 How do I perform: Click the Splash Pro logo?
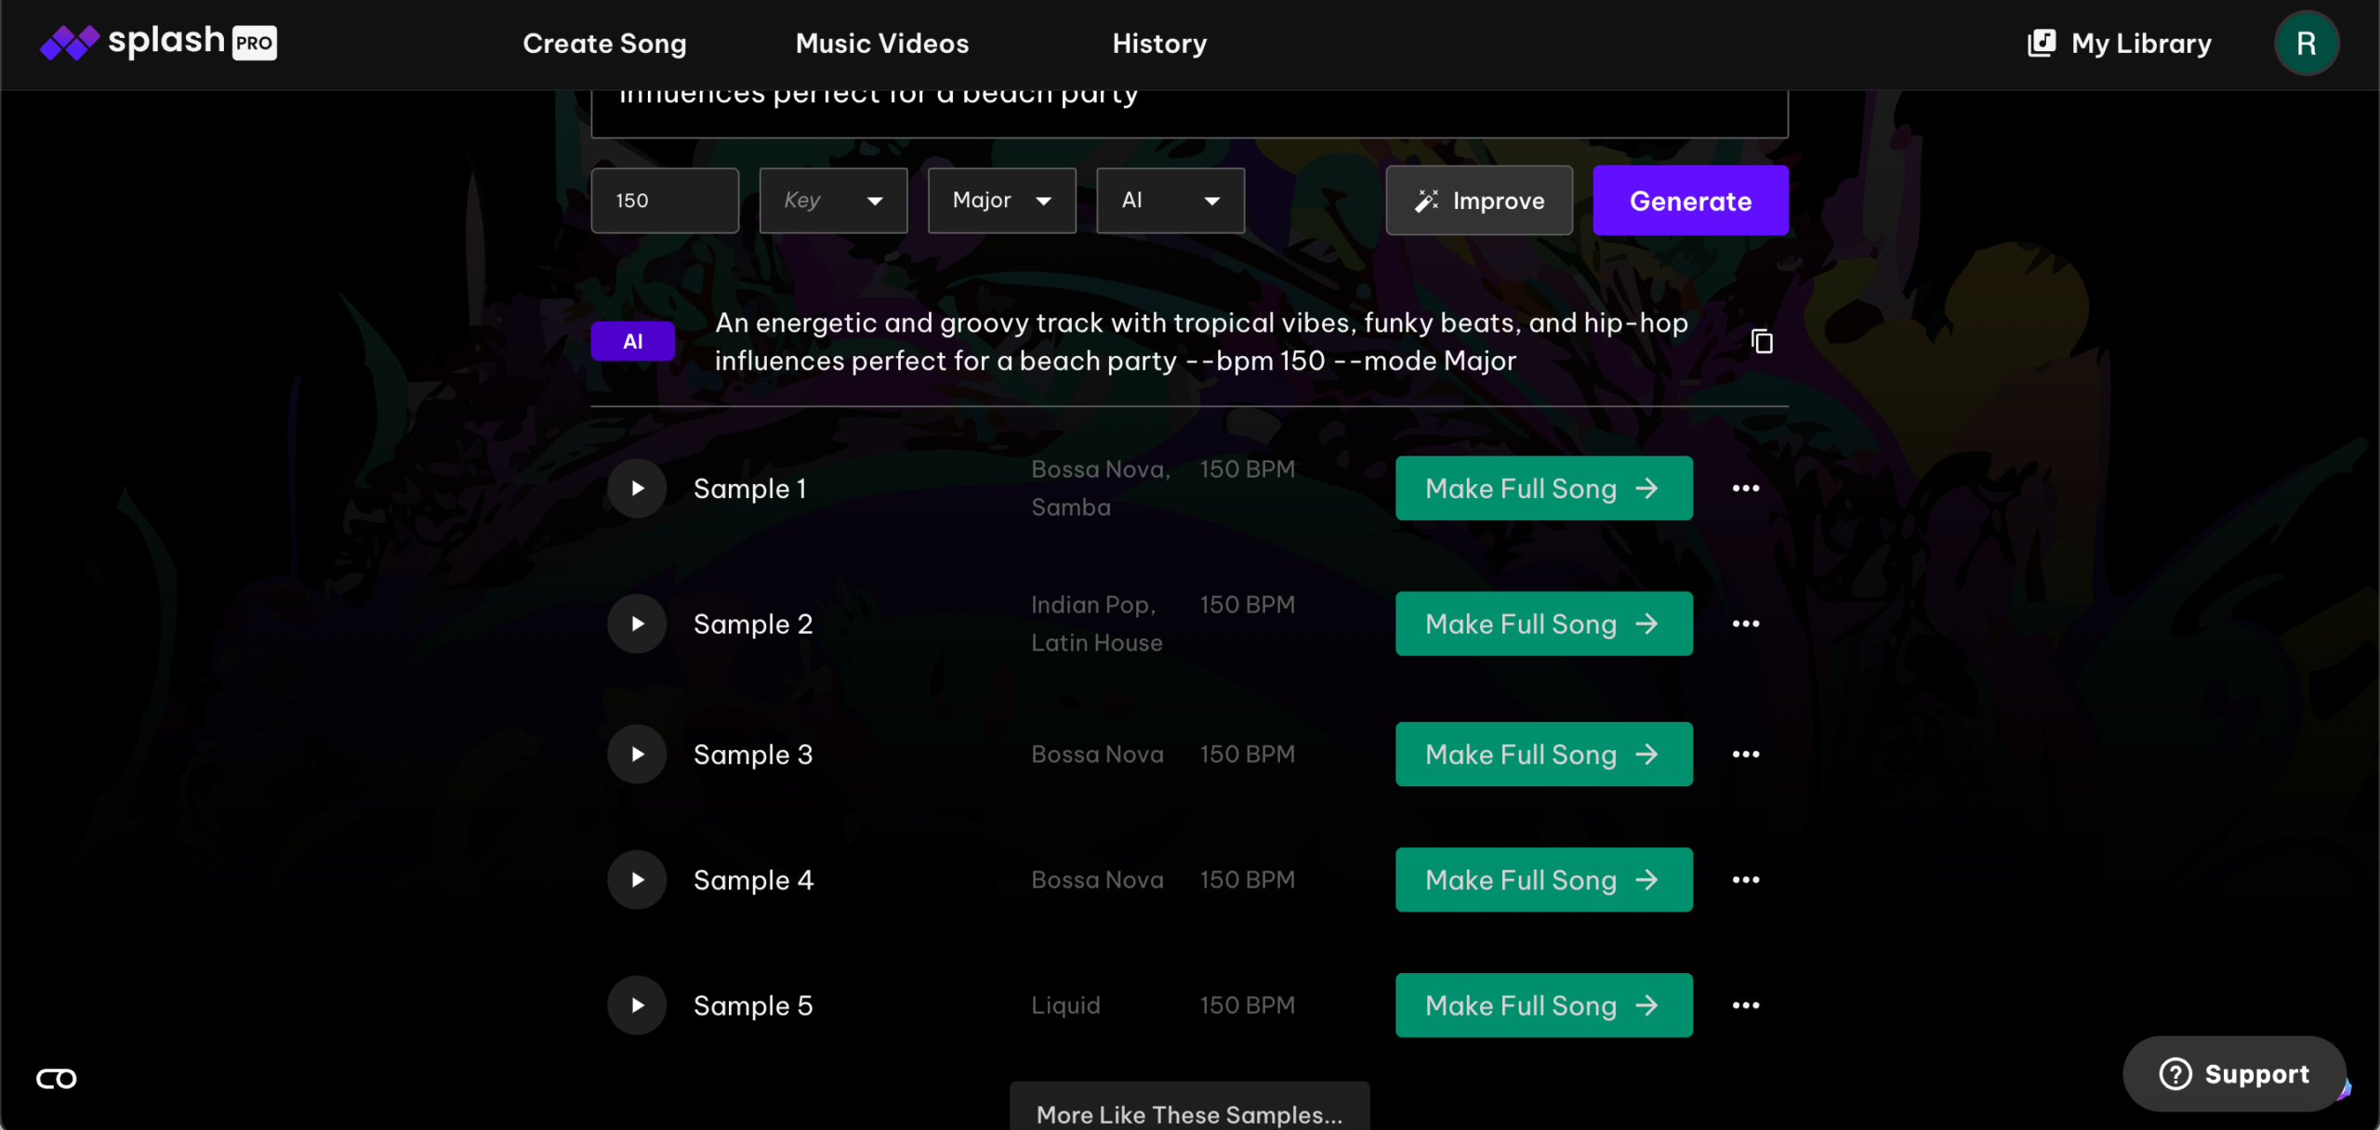158,43
